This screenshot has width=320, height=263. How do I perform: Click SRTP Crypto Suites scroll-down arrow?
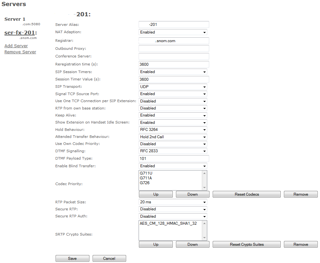204,238
